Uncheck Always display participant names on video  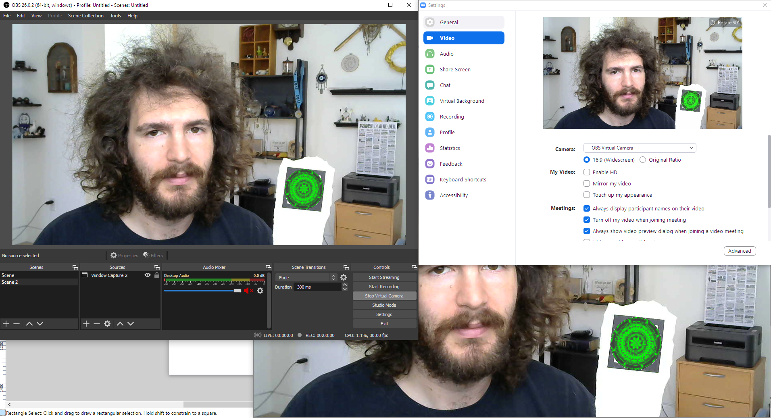click(x=587, y=208)
